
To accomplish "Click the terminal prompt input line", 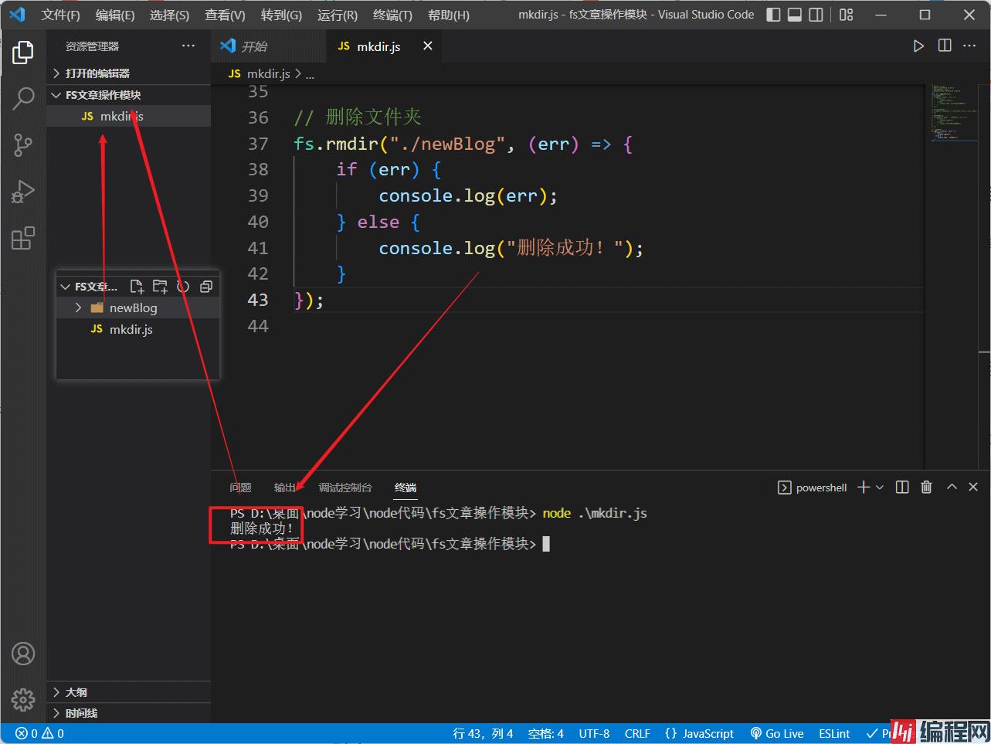I will (x=390, y=544).
